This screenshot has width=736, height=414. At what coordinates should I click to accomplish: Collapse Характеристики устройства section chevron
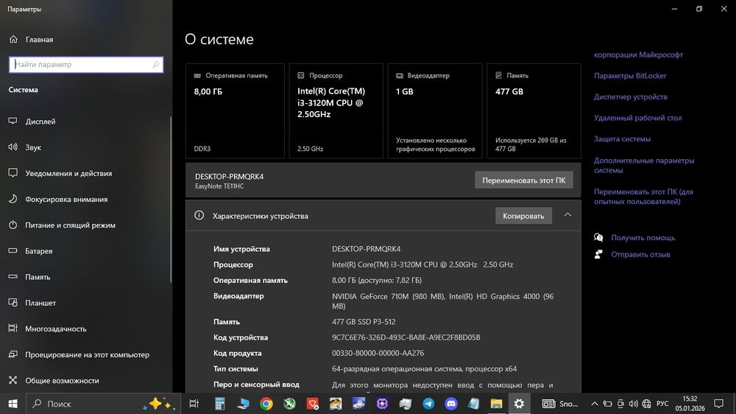point(567,215)
